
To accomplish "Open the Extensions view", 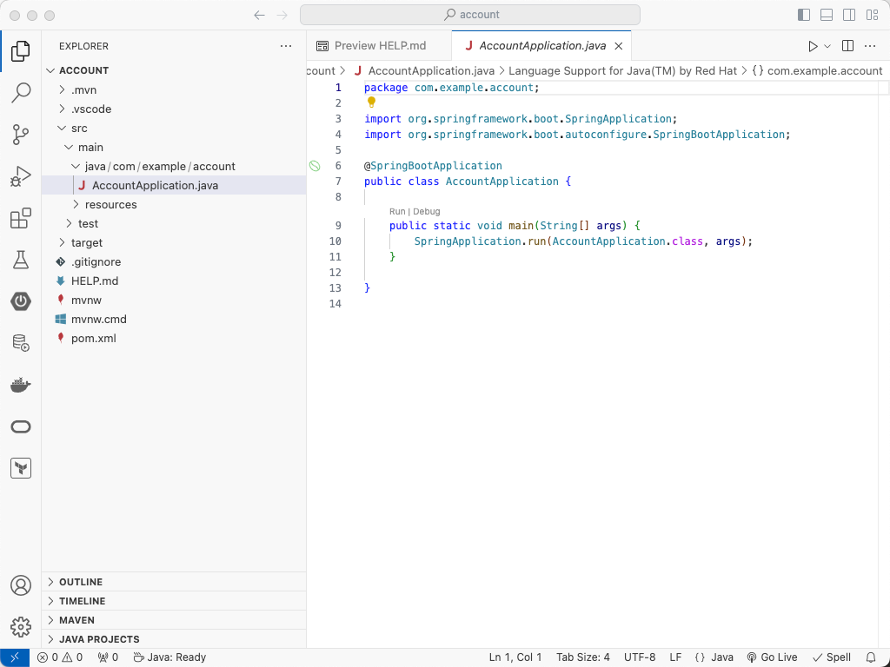I will pyautogui.click(x=21, y=218).
